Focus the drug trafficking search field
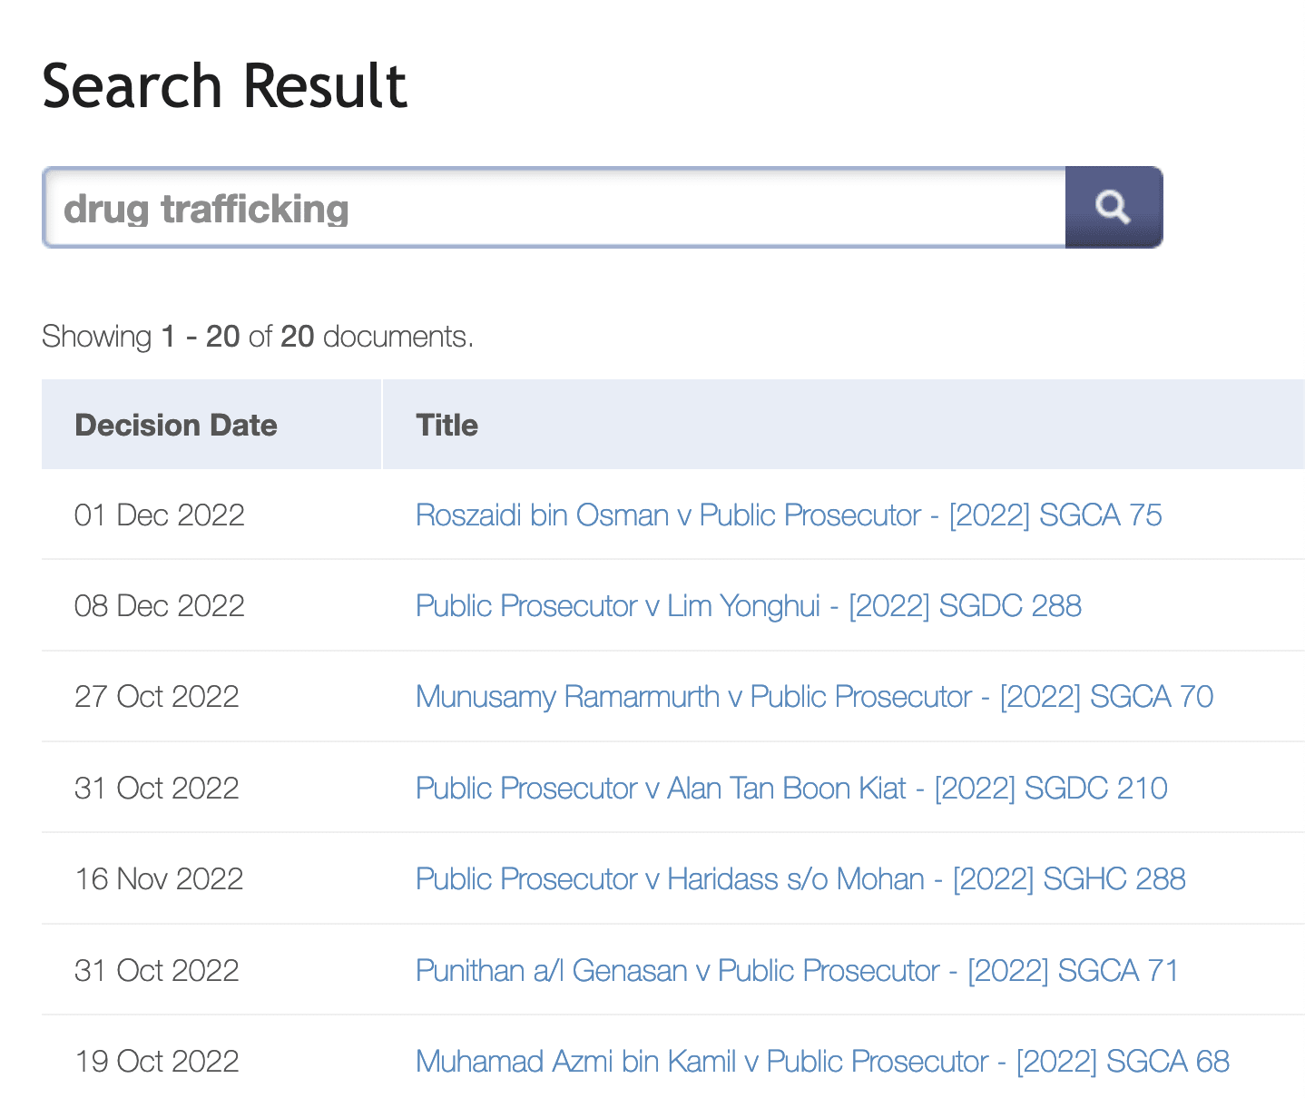1305x1098 pixels. [x=554, y=209]
